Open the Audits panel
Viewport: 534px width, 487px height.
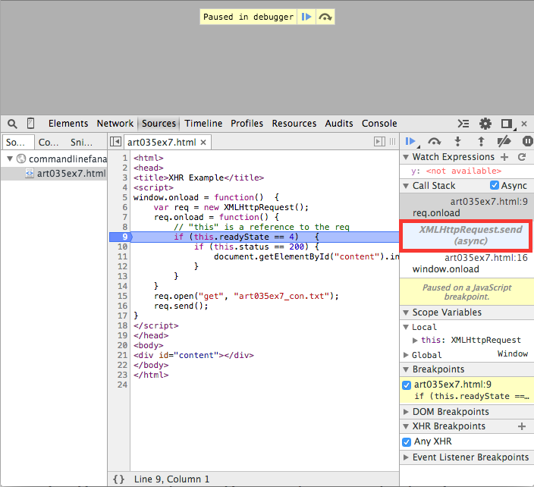(339, 124)
